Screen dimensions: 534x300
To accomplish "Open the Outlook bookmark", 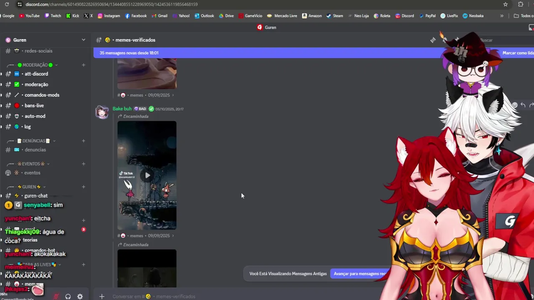I will tap(204, 16).
